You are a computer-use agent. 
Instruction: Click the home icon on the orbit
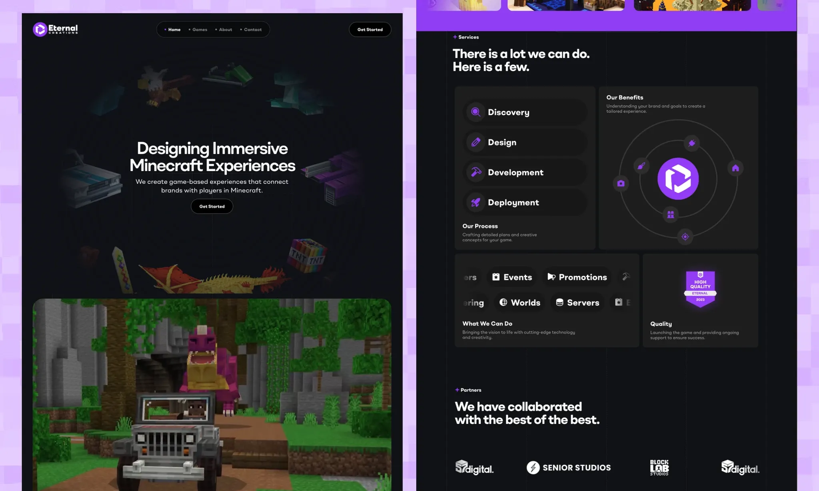click(x=735, y=168)
